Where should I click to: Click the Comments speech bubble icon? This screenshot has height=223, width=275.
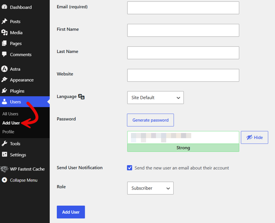[4, 54]
